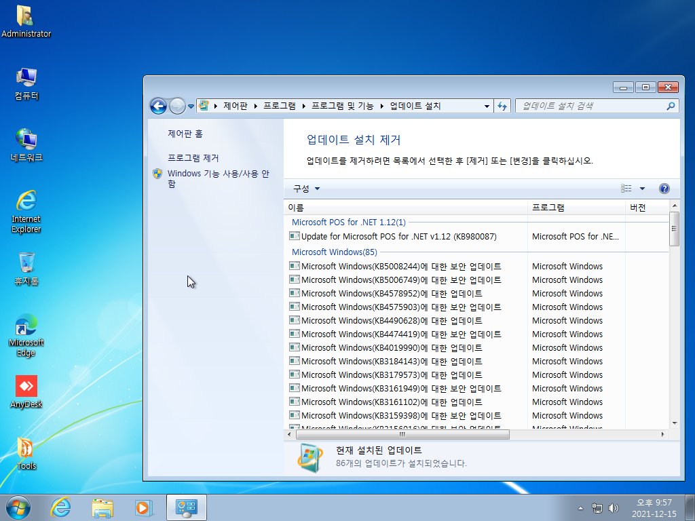Click the vertical scrollbar thumb
This screenshot has width=695, height=521.
click(x=674, y=229)
